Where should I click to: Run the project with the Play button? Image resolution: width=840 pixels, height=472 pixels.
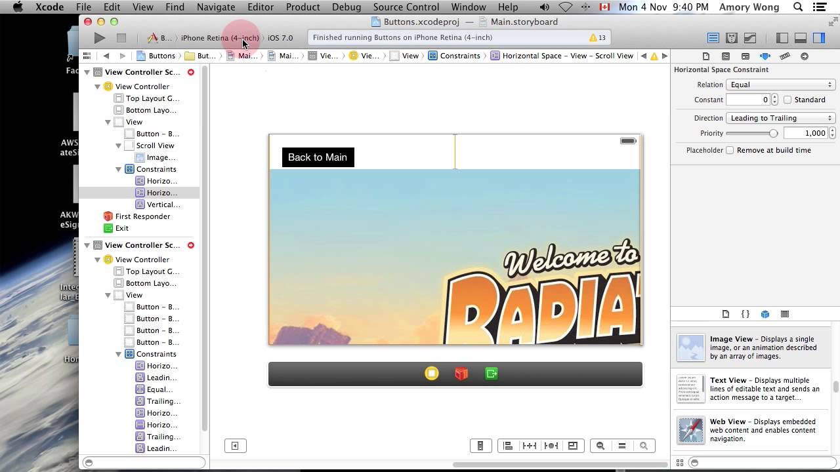point(99,38)
